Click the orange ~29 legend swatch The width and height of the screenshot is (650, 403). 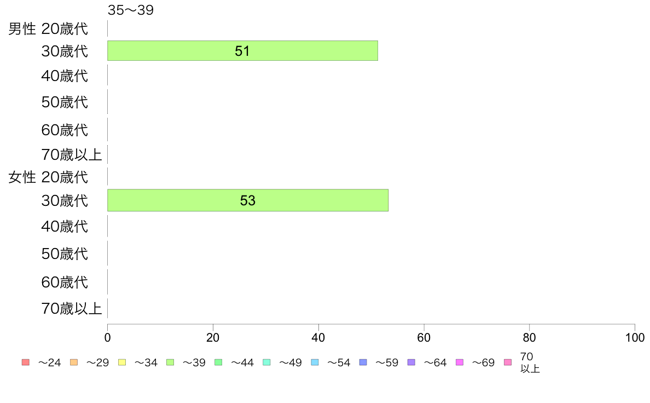(74, 362)
